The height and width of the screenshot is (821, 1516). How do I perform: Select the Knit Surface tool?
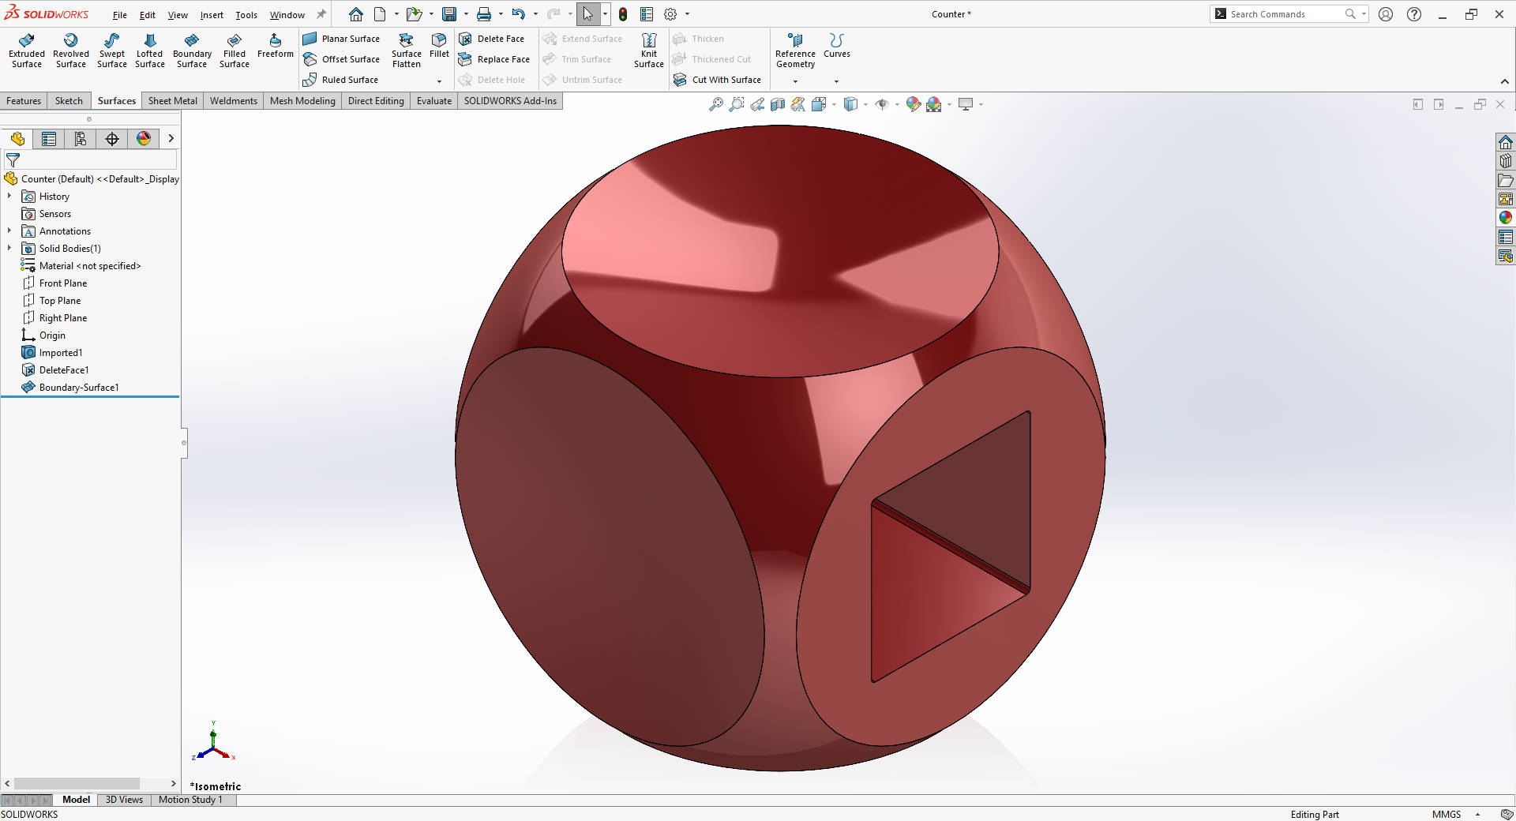tap(648, 49)
